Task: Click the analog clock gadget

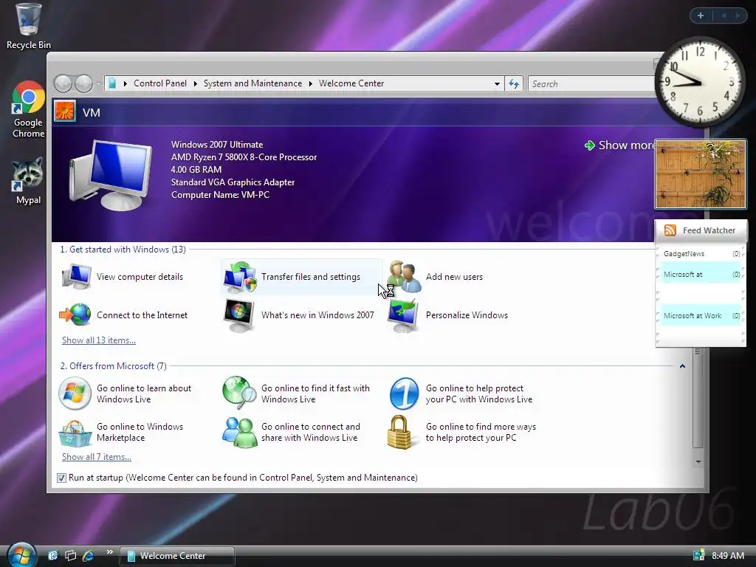Action: 700,82
